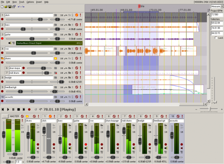
Task: Click the acoustic track volume slider
Action: [27, 102]
